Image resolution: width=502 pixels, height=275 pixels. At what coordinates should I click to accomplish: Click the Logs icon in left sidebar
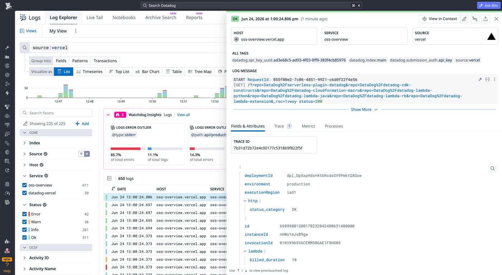click(7, 203)
